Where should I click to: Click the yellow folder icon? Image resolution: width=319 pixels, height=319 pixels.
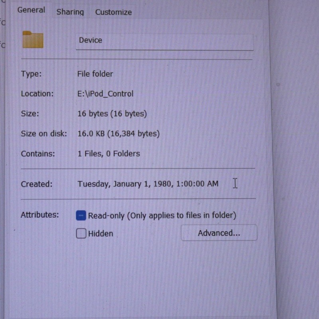33,39
